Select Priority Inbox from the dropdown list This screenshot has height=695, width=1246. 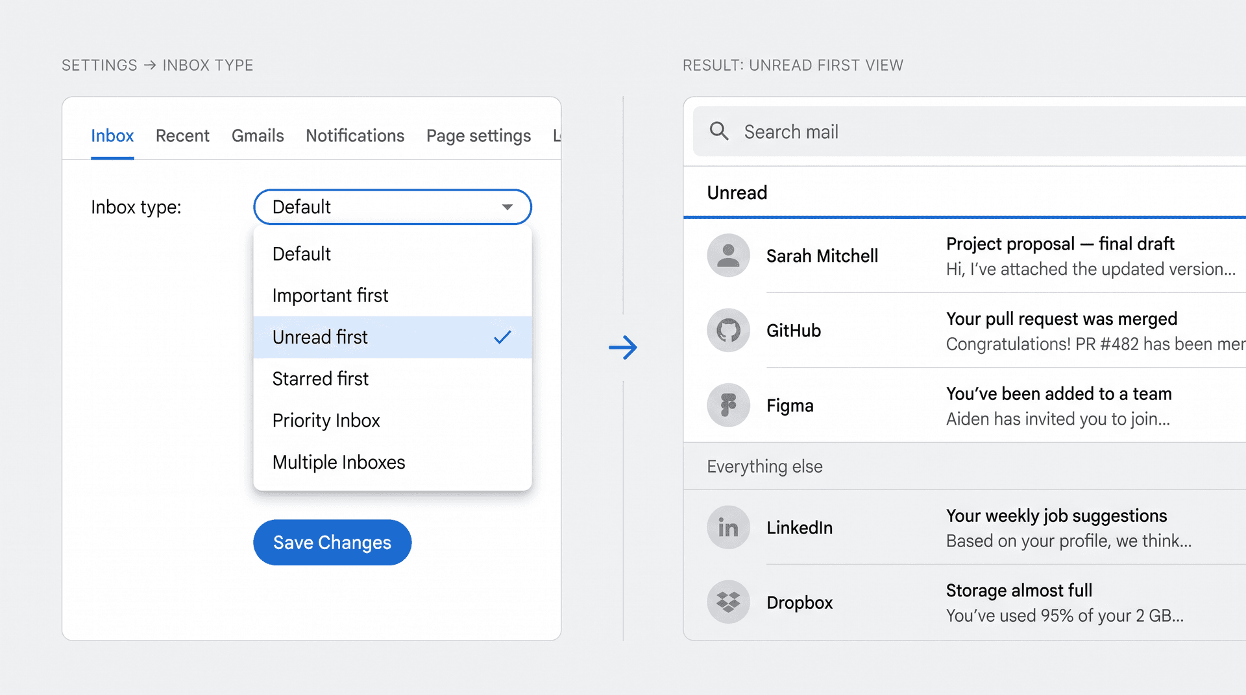point(326,420)
